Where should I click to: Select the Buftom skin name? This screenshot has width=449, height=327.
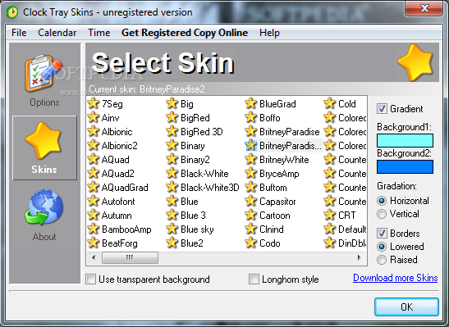coord(273,188)
